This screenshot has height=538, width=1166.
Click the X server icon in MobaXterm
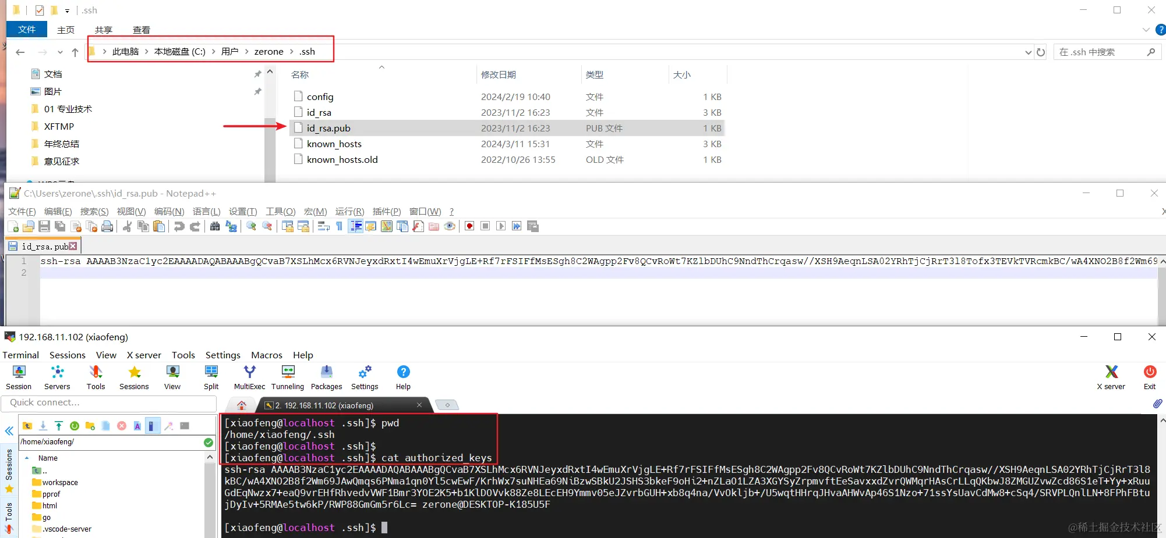click(x=1111, y=377)
